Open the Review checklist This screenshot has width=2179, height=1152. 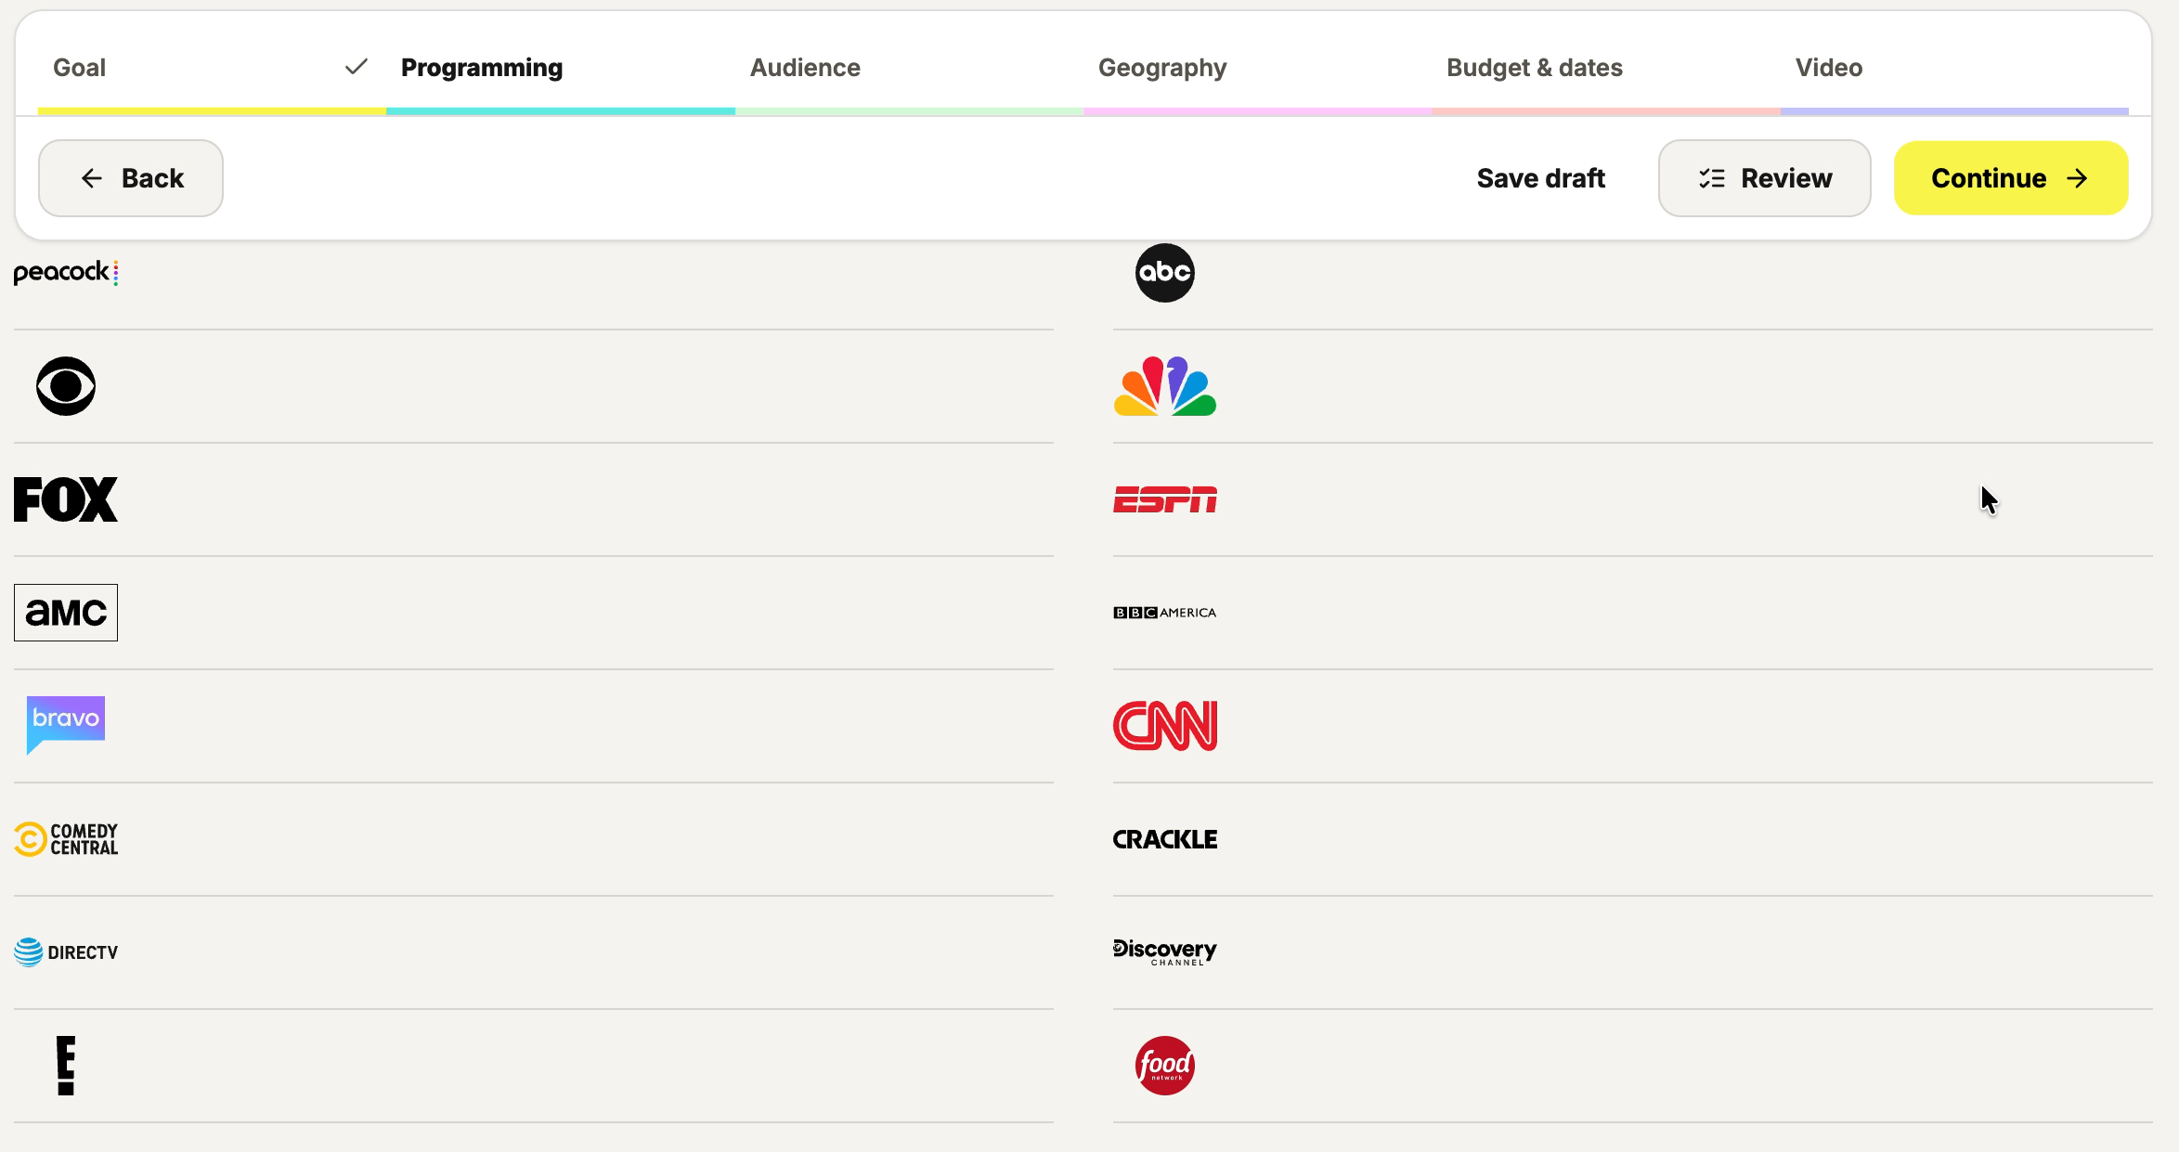click(x=1764, y=178)
